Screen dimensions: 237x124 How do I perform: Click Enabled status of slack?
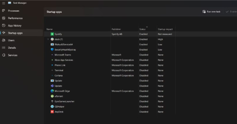(x=144, y=39)
